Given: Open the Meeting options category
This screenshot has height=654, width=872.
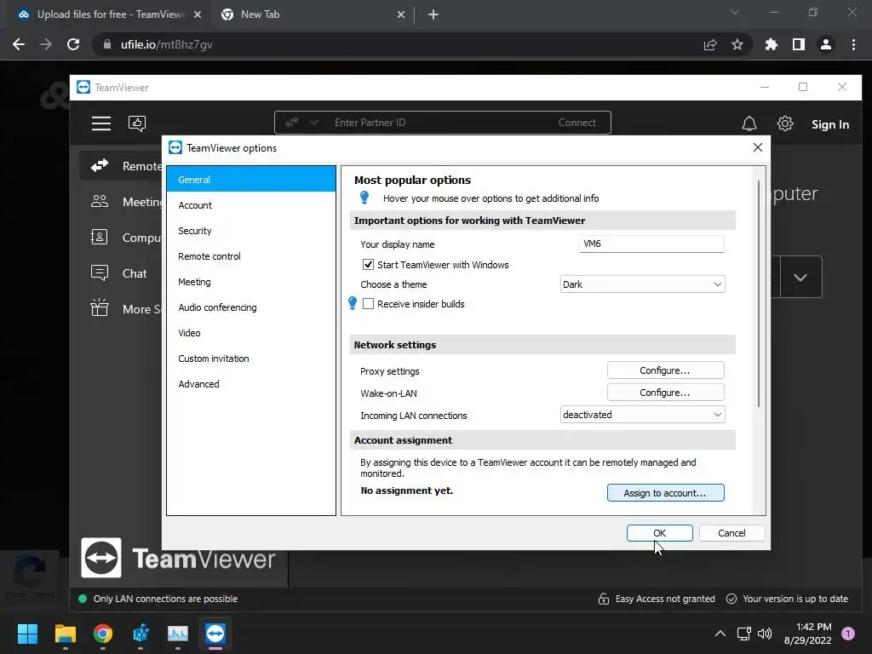Looking at the screenshot, I should [x=251, y=281].
